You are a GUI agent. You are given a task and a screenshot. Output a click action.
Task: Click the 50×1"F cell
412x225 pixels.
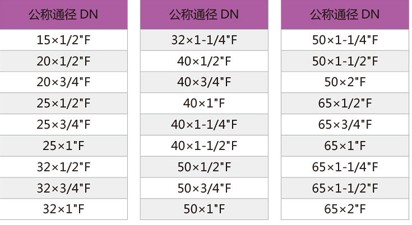204,209
